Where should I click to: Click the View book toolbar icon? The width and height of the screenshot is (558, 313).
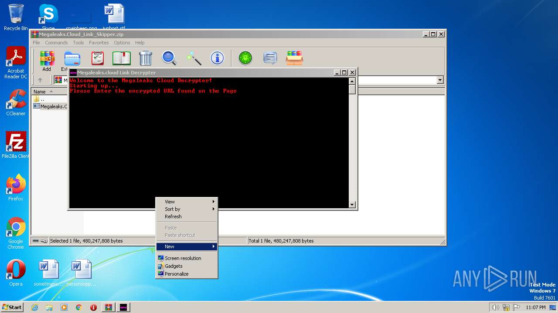click(122, 58)
